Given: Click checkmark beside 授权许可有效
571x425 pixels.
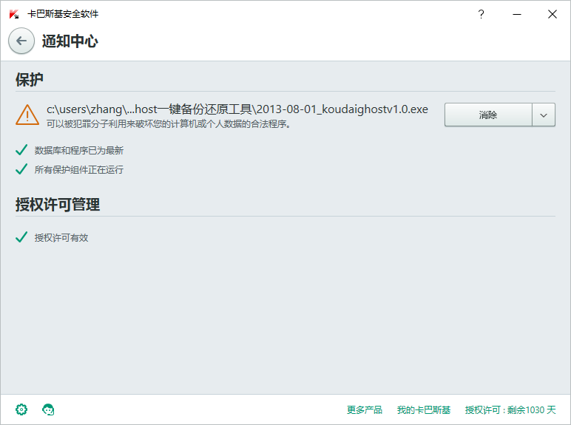Looking at the screenshot, I should pyautogui.click(x=21, y=237).
